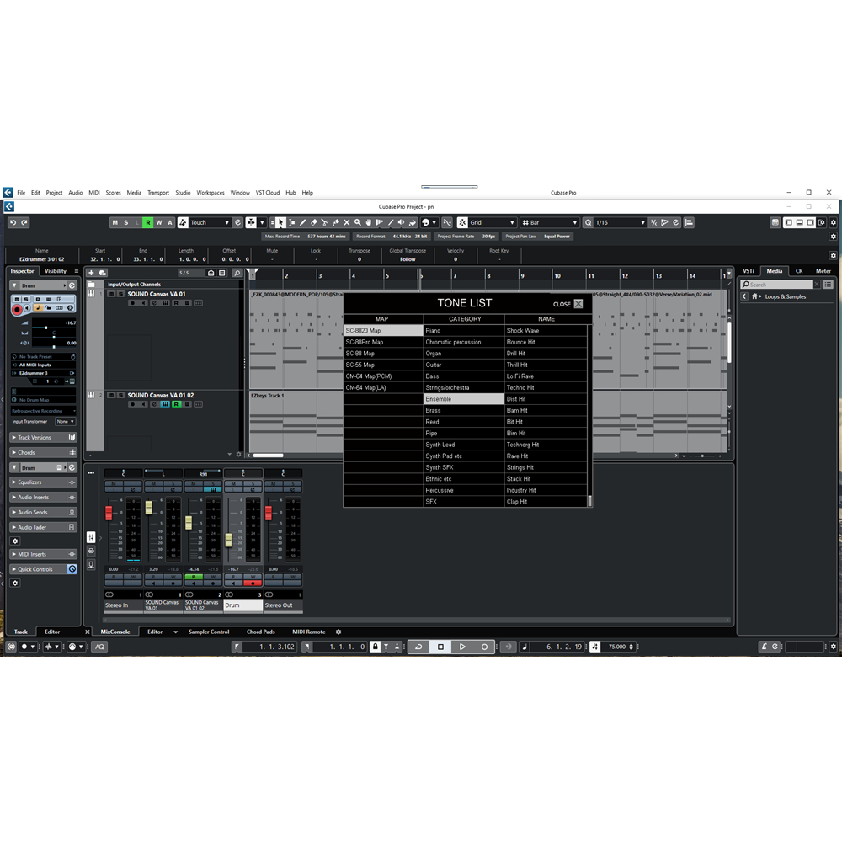
Task: Open the Transport menu
Action: pyautogui.click(x=158, y=193)
